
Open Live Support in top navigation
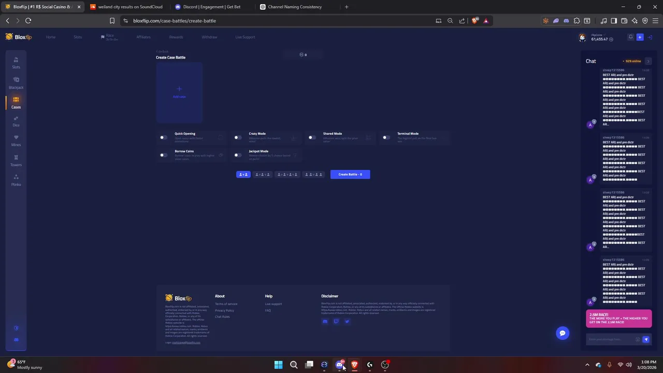(x=245, y=37)
